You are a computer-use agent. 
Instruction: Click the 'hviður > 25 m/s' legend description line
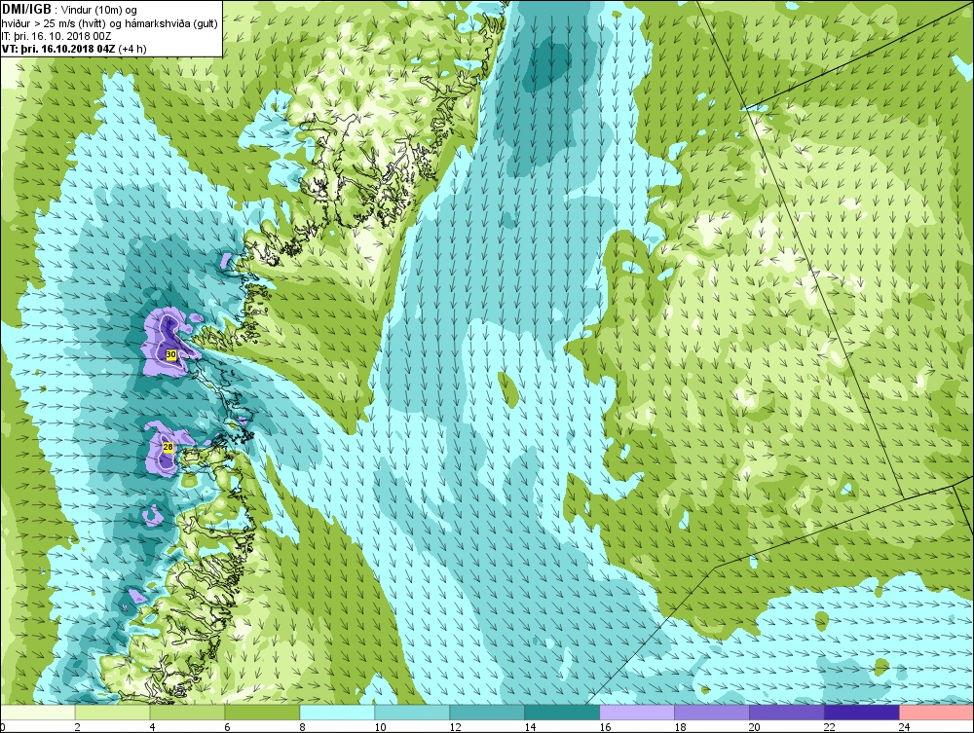coord(109,23)
